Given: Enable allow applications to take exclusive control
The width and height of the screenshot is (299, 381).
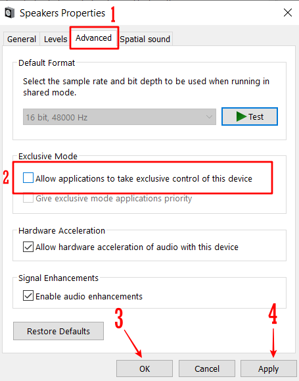Looking at the screenshot, I should pyautogui.click(x=28, y=178).
